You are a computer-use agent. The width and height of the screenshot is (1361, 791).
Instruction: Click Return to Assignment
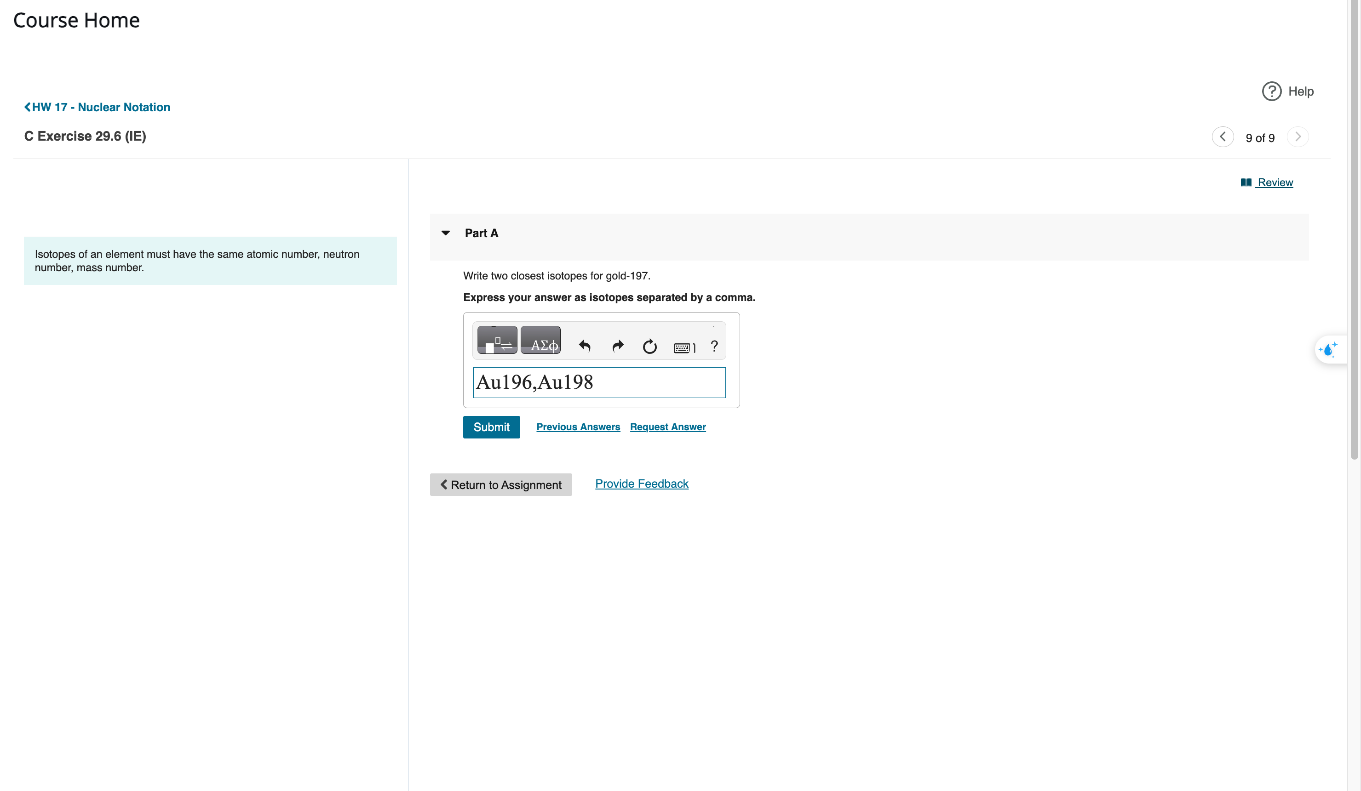(500, 484)
